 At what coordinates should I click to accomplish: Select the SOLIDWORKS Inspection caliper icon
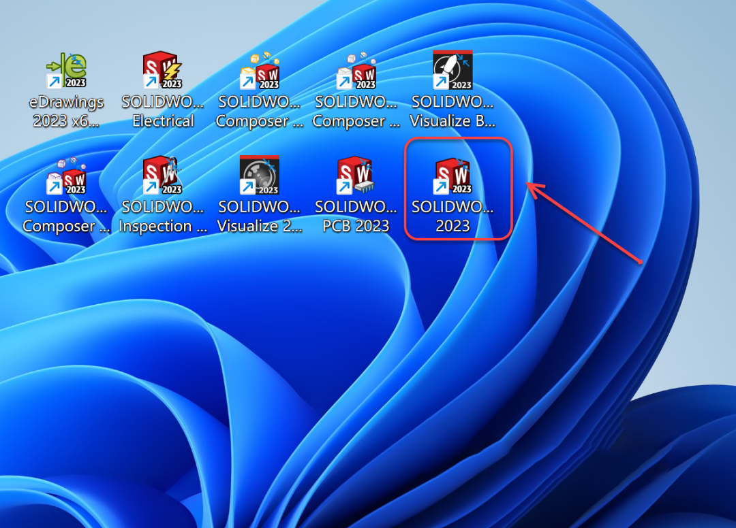(163, 176)
